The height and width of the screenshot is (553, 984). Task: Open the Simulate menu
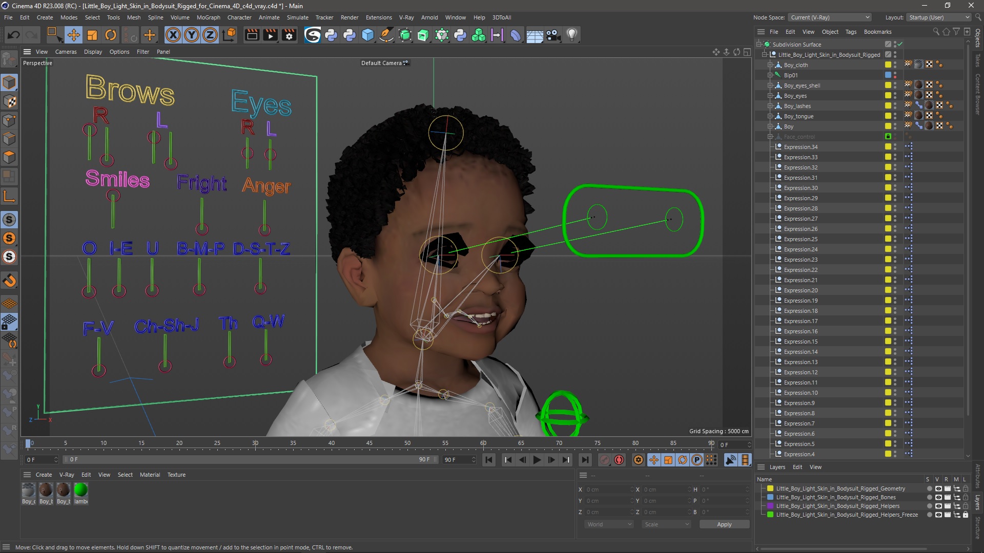pos(297,17)
